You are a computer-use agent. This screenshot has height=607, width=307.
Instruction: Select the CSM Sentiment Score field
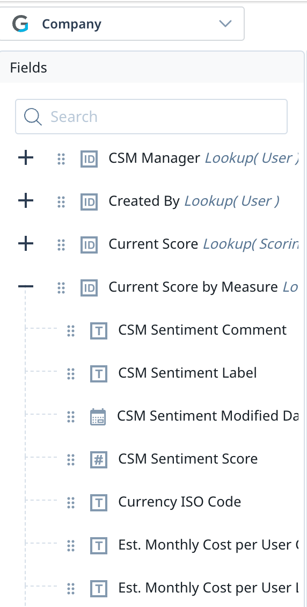[188, 459]
